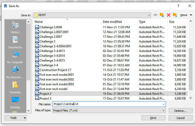Click the Cancel button
This screenshot has height=126, width=195.
tap(180, 118)
